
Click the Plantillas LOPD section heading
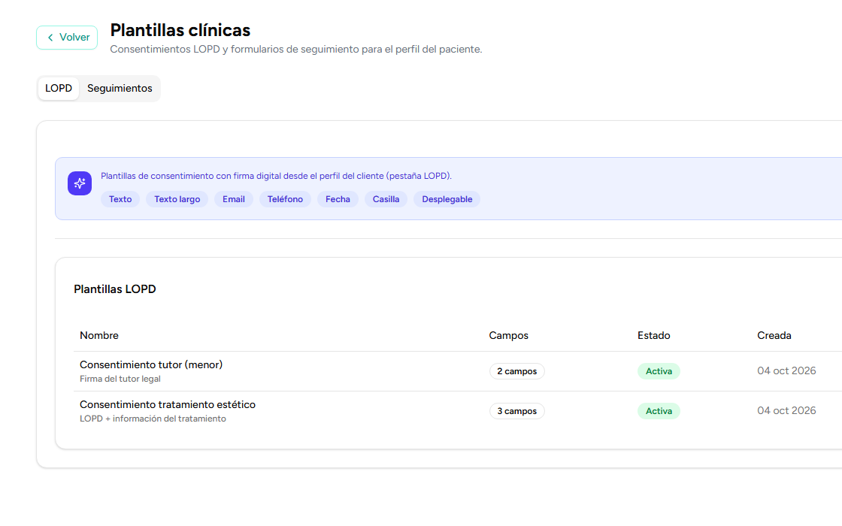point(115,289)
